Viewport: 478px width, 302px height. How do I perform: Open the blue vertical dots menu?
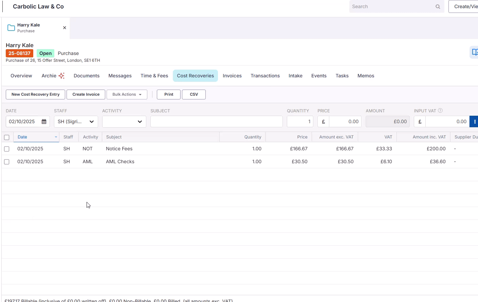474,121
